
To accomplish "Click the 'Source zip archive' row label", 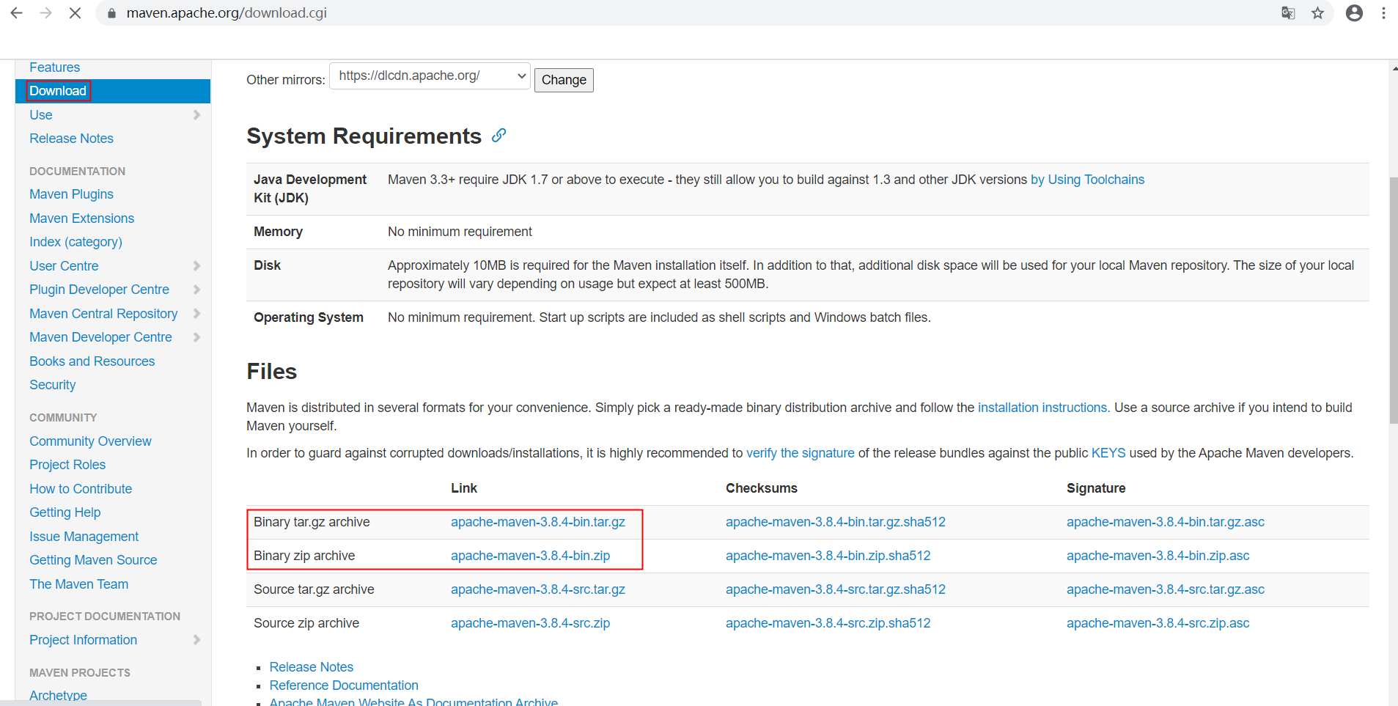I will [306, 623].
